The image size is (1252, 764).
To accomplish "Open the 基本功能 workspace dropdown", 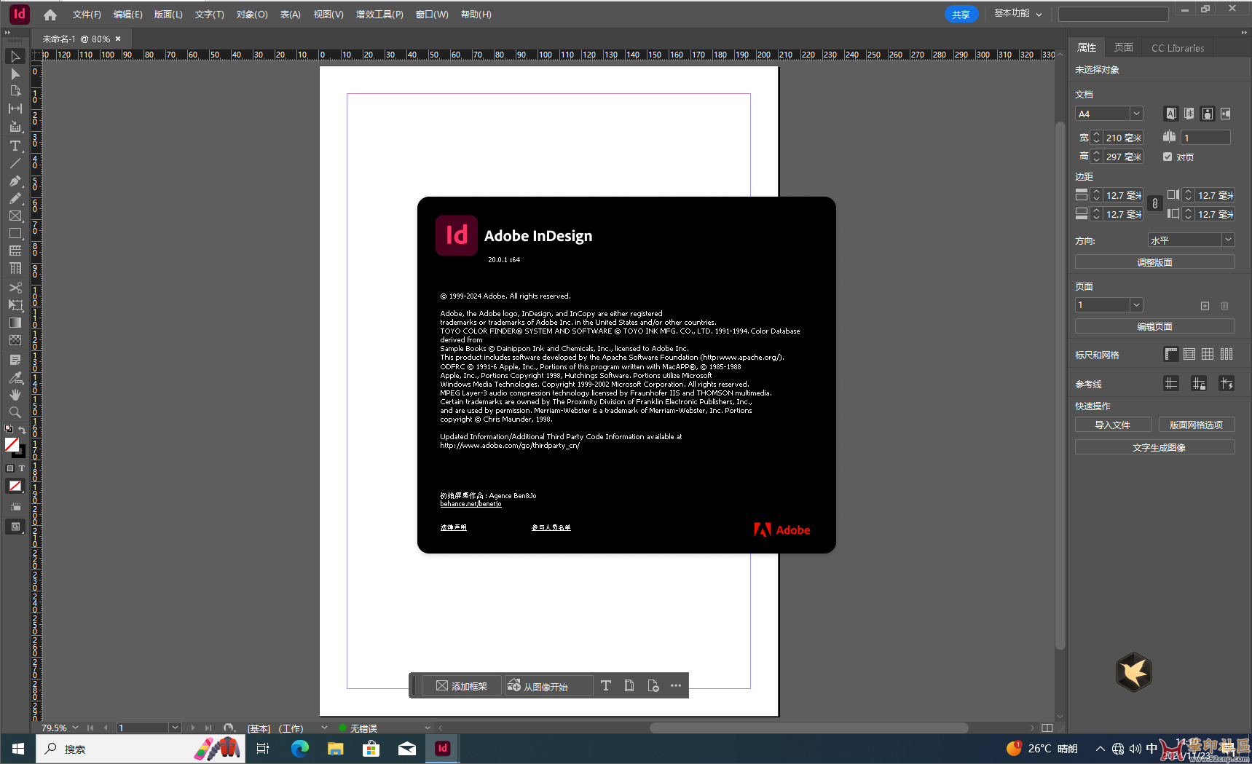I will tap(1018, 14).
